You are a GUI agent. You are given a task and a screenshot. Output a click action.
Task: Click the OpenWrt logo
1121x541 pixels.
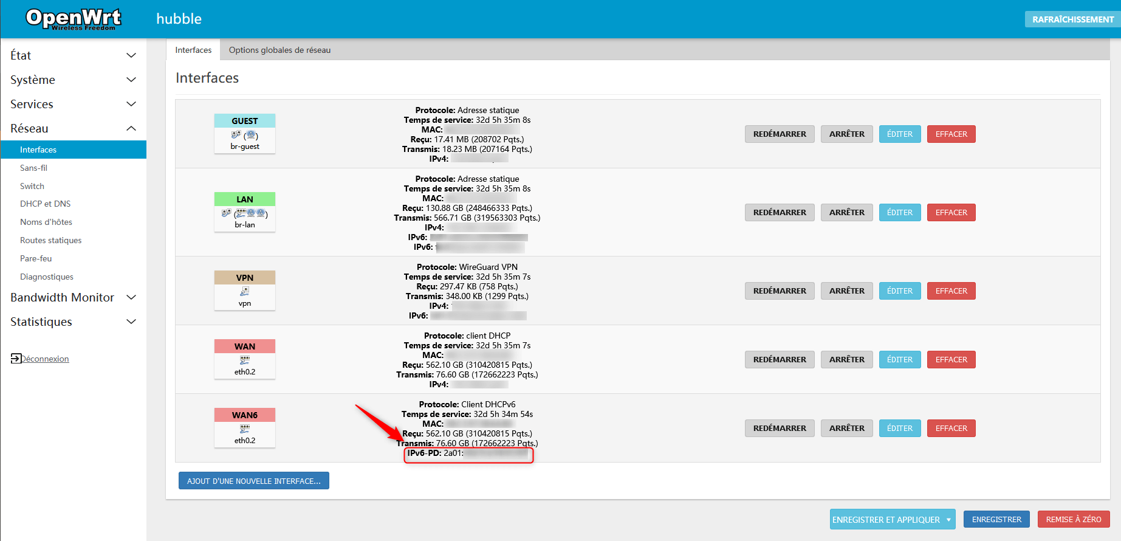(74, 19)
